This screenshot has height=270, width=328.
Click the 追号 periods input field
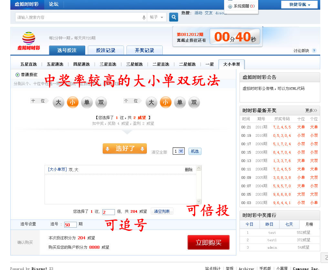pos(70,224)
